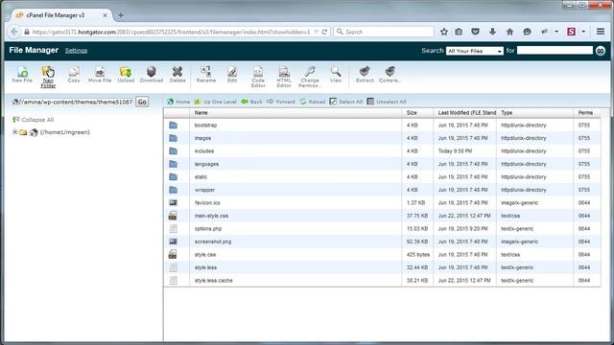Select the includes folder

(382, 151)
